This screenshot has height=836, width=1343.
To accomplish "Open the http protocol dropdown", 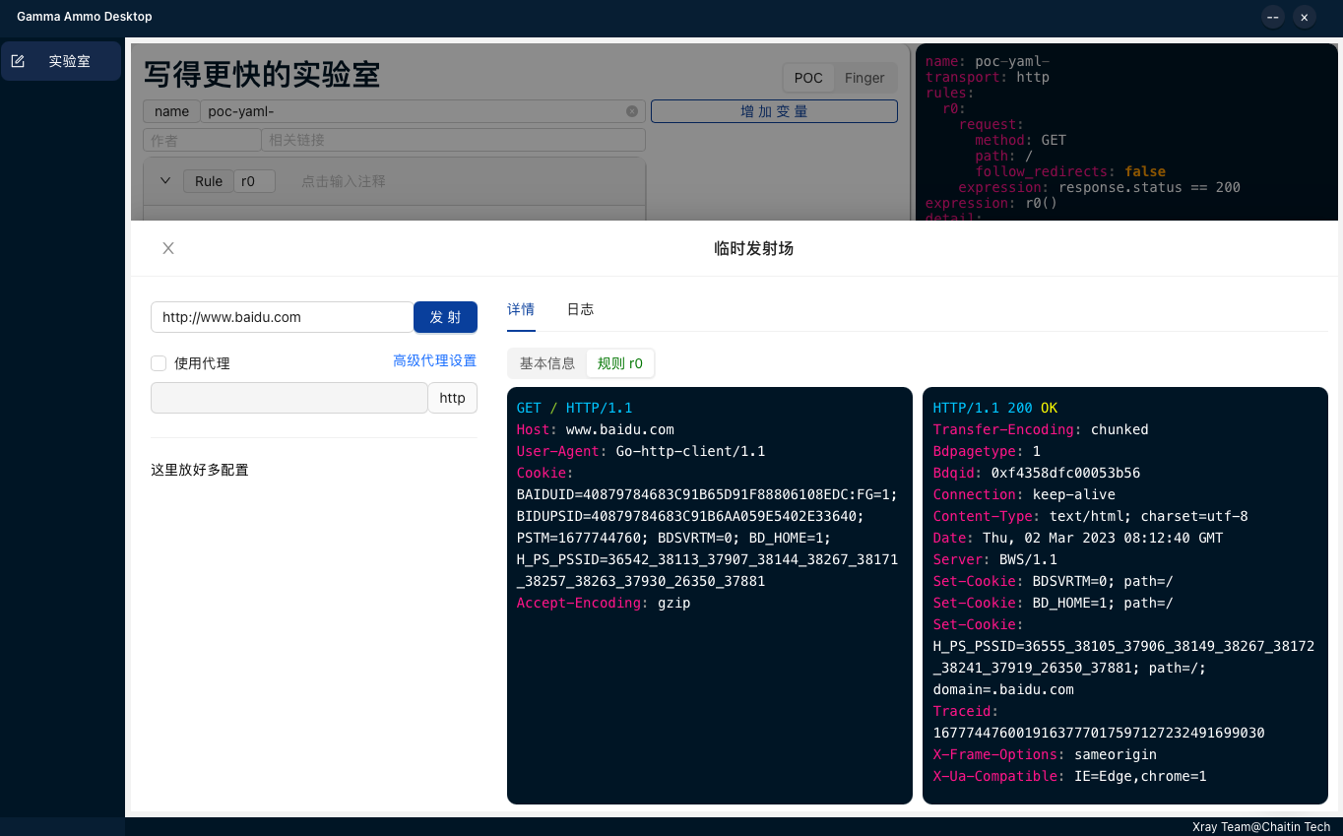I will coord(452,398).
